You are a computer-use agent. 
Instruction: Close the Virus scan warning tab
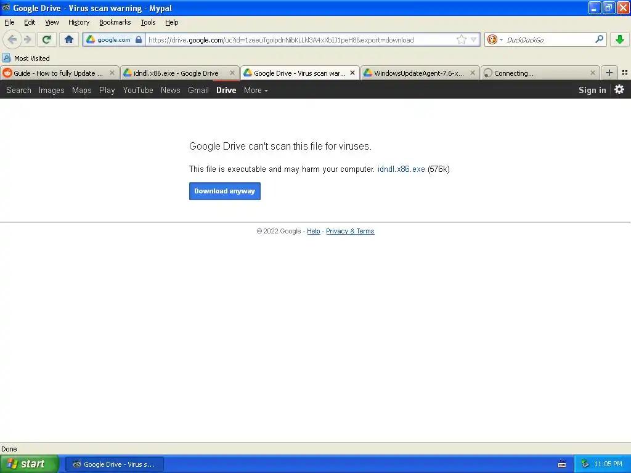point(352,73)
